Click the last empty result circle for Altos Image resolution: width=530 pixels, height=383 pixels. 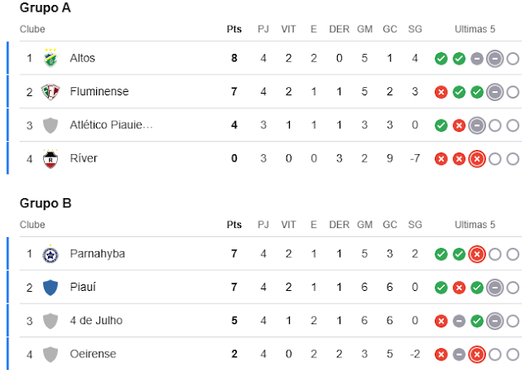tap(513, 59)
